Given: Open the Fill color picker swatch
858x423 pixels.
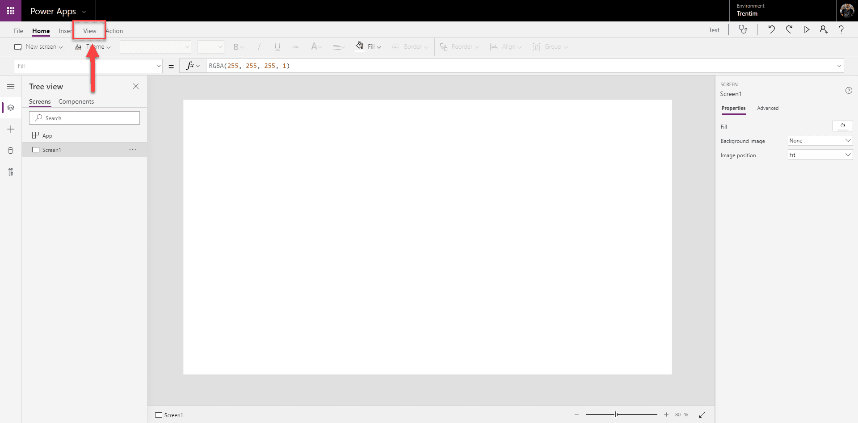Looking at the screenshot, I should (x=843, y=126).
